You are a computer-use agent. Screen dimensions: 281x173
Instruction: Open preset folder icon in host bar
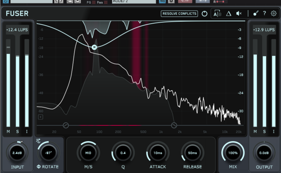(x=70, y=1)
